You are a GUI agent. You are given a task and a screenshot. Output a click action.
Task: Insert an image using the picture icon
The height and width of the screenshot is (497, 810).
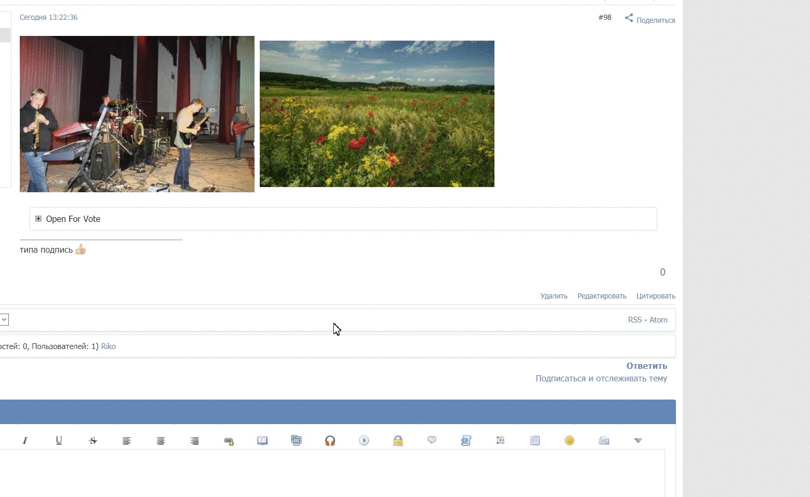(x=296, y=441)
